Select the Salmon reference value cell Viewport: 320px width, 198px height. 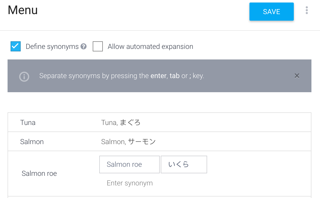[32, 142]
